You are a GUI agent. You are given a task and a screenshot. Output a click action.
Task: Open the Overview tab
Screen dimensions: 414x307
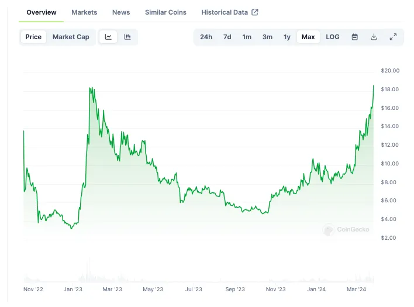tap(41, 12)
